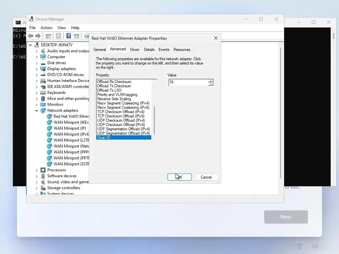Screen dimensions: 339x254
Task: Switch to the General tab
Action: click(99, 50)
